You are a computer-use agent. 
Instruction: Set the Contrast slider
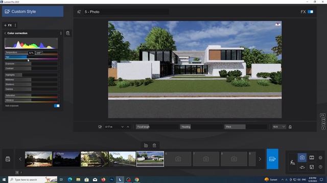(31, 68)
